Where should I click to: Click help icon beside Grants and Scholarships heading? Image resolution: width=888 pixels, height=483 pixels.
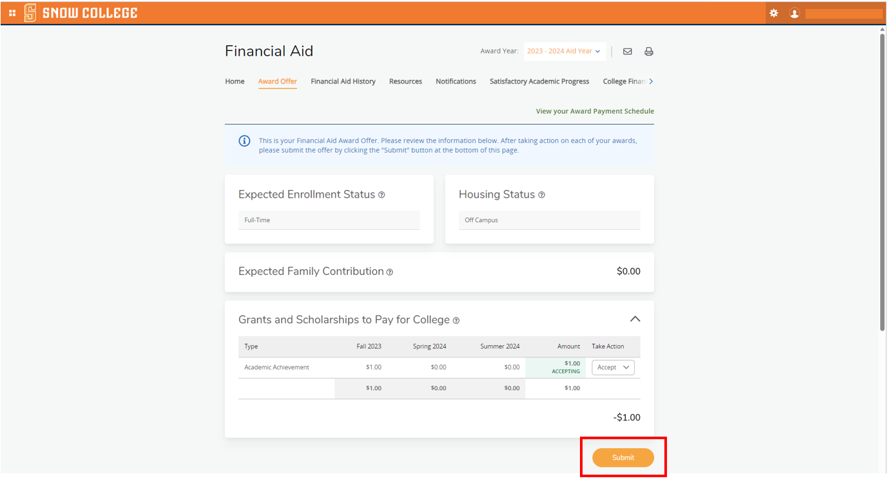(456, 321)
